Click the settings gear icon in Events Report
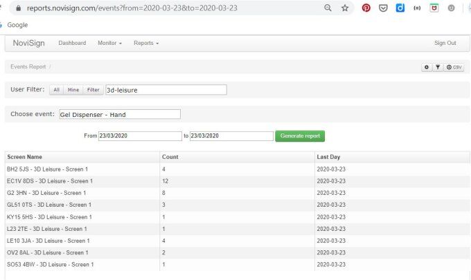Viewport: 471px width, 280px height. click(427, 67)
